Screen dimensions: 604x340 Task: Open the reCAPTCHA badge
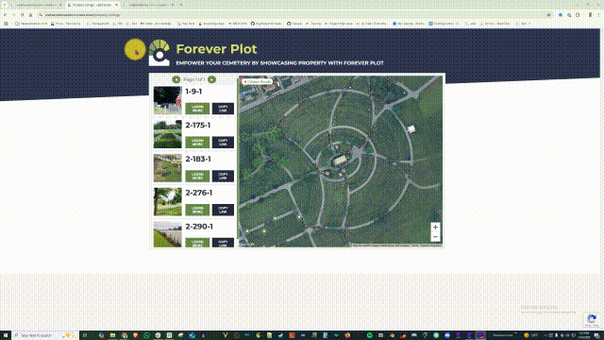click(592, 319)
